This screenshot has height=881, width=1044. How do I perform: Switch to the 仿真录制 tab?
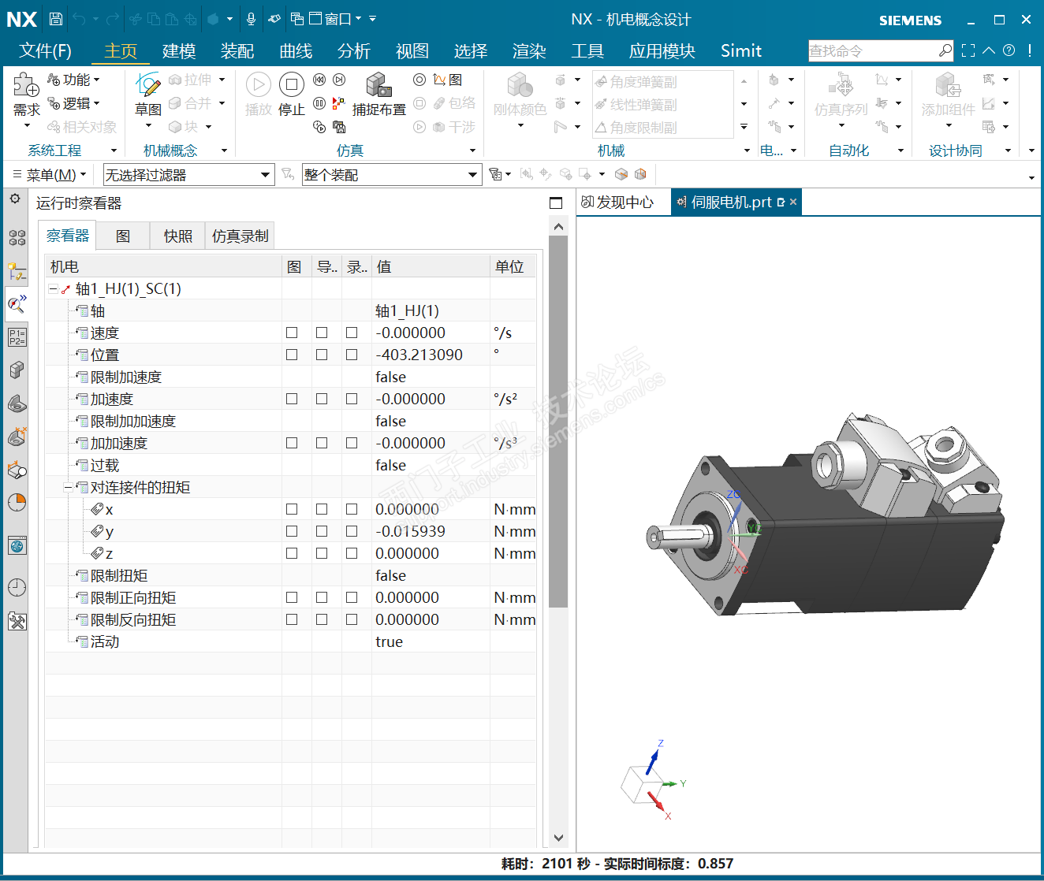[240, 236]
